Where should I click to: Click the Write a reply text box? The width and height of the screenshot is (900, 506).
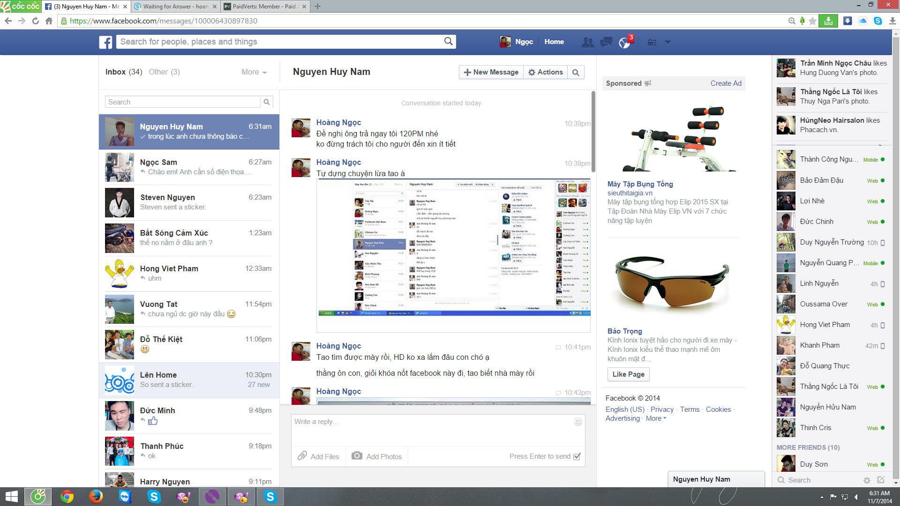click(x=438, y=430)
